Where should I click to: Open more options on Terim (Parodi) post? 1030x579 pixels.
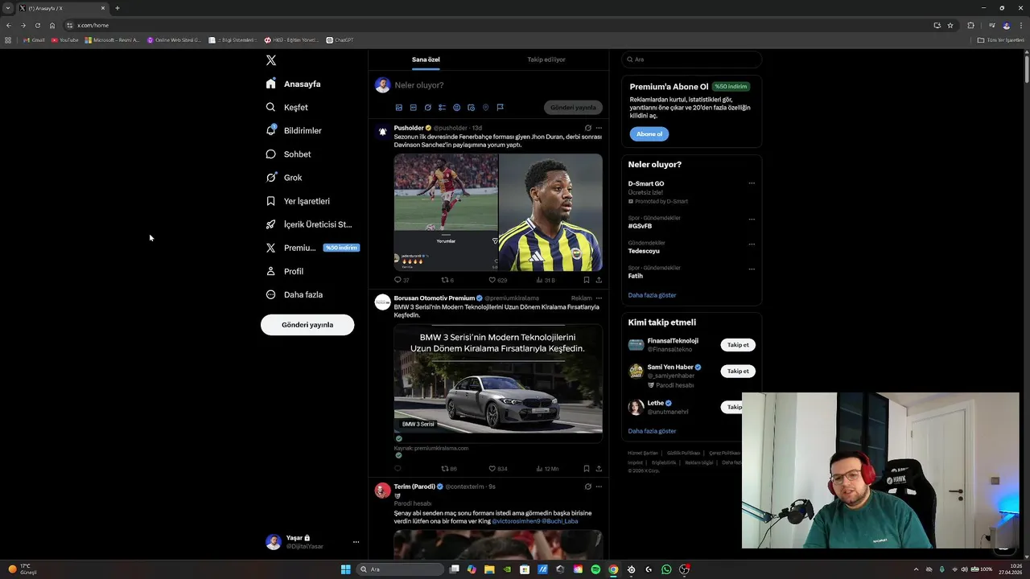coord(599,487)
